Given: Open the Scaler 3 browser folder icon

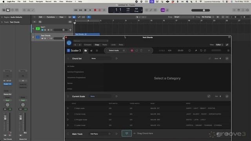Looking at the screenshot, I should tap(85, 51).
